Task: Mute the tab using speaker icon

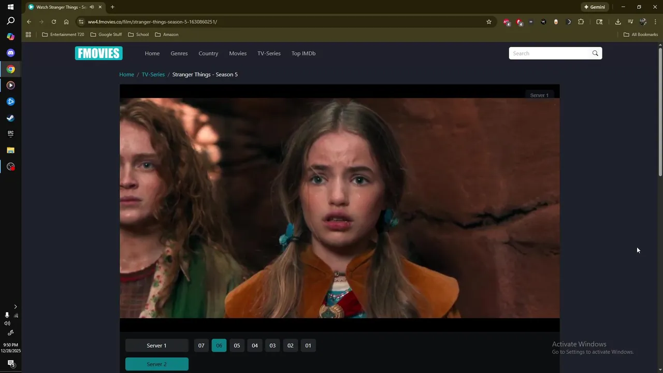Action: (92, 7)
